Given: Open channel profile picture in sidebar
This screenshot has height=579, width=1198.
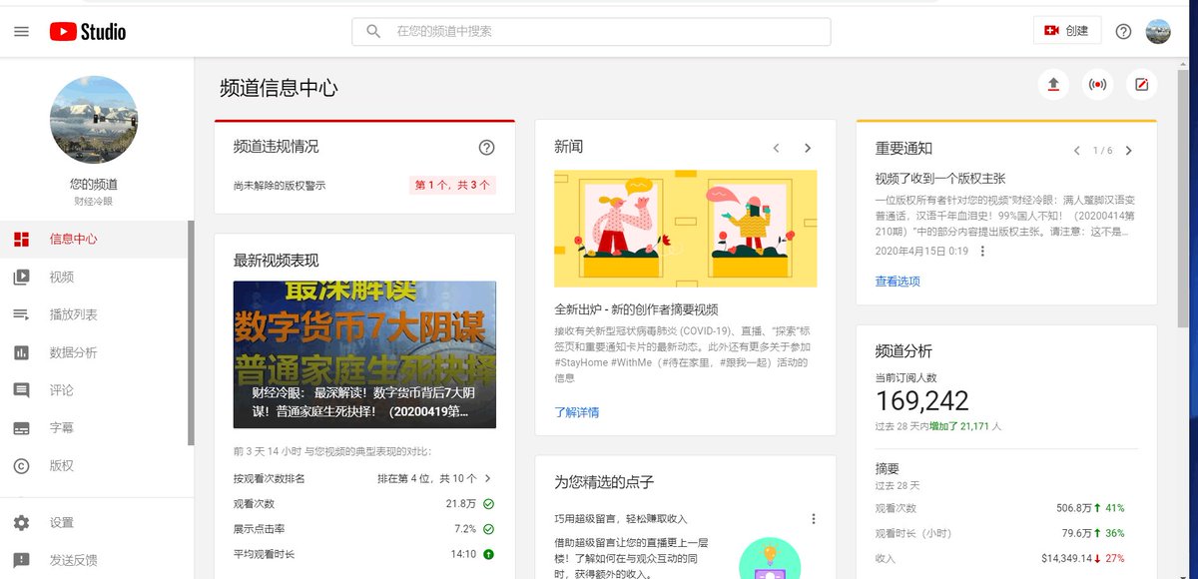Looking at the screenshot, I should tap(94, 120).
